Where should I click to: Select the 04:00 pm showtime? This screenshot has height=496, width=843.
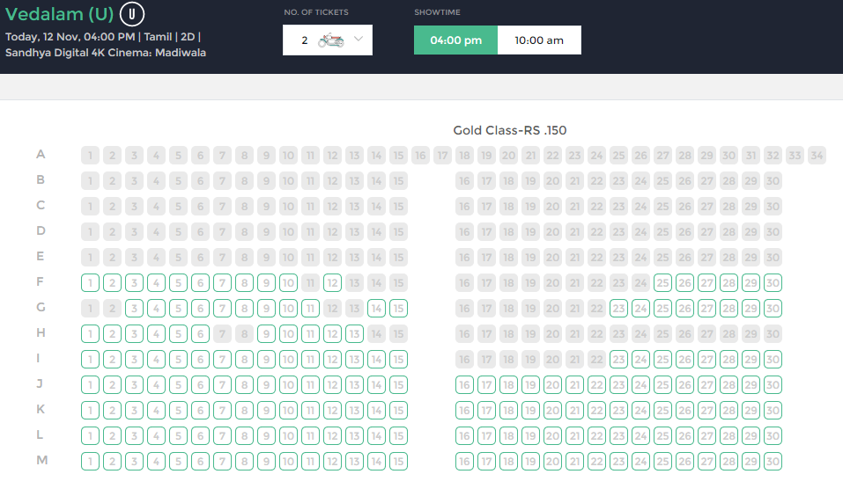[x=456, y=40]
